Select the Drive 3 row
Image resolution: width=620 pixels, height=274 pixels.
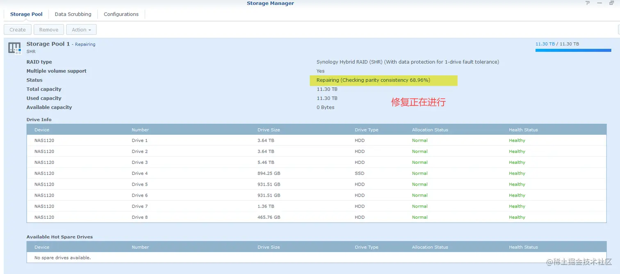(x=317, y=163)
